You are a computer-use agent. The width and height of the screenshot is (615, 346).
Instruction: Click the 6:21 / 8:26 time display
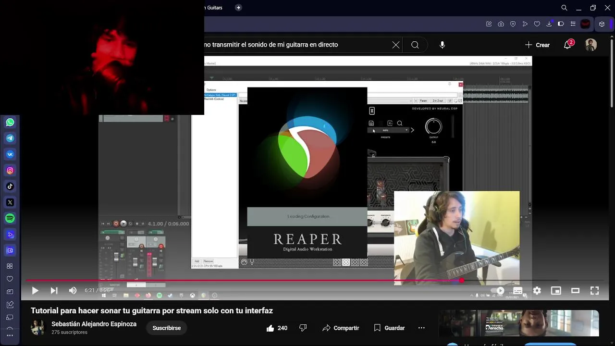coord(97,291)
